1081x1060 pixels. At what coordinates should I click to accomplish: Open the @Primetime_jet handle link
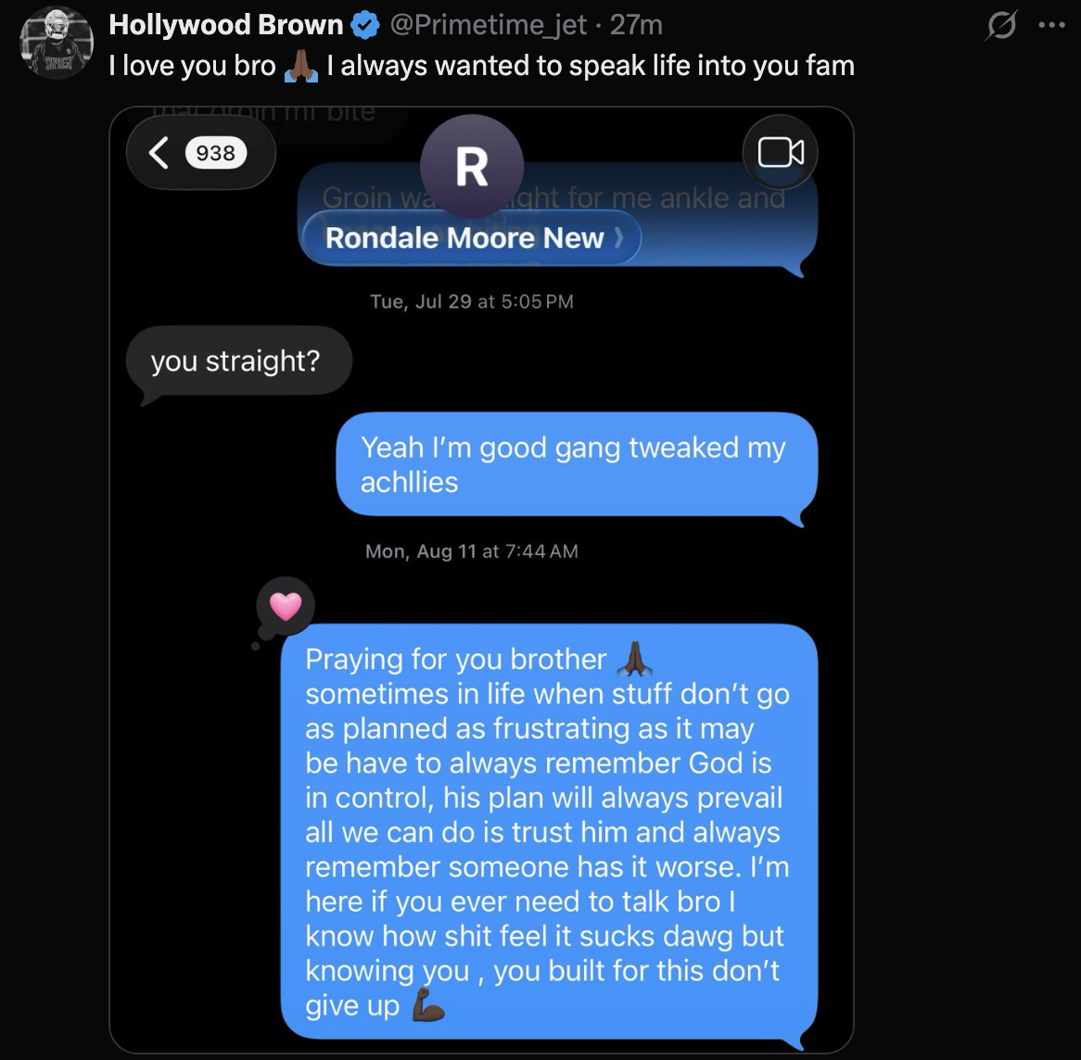coord(489,25)
